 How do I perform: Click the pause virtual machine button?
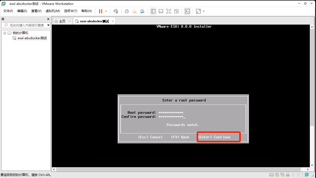tap(100, 11)
